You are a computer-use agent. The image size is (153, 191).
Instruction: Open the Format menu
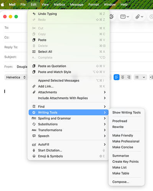click(x=94, y=5)
